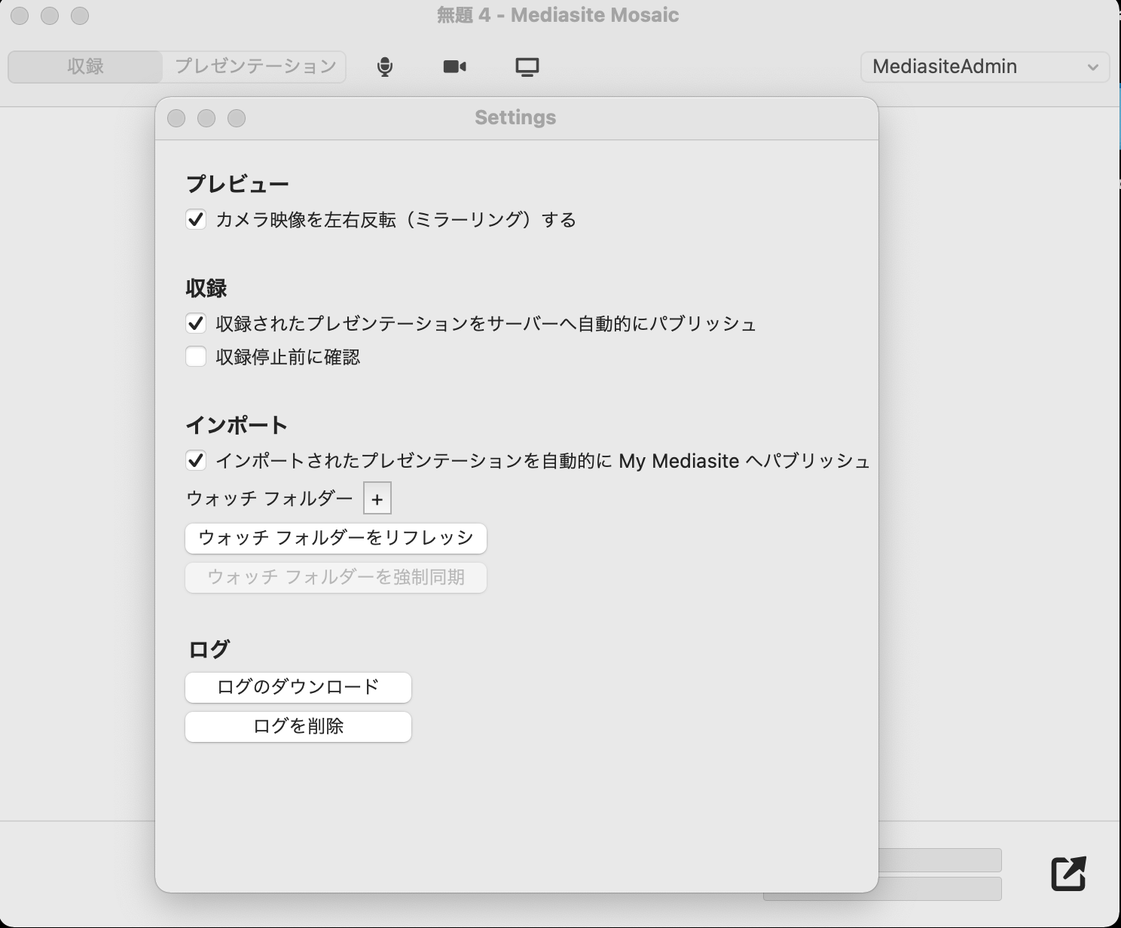The width and height of the screenshot is (1121, 928).
Task: Click the インポート section heading
Action: [237, 425]
